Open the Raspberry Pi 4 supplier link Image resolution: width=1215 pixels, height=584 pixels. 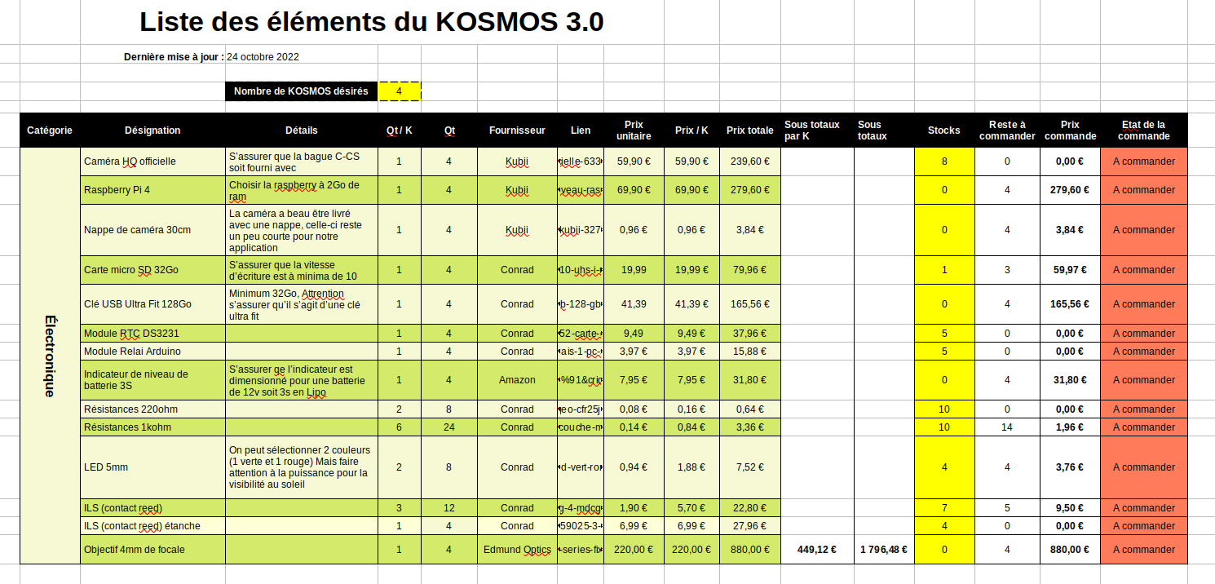[x=581, y=190]
